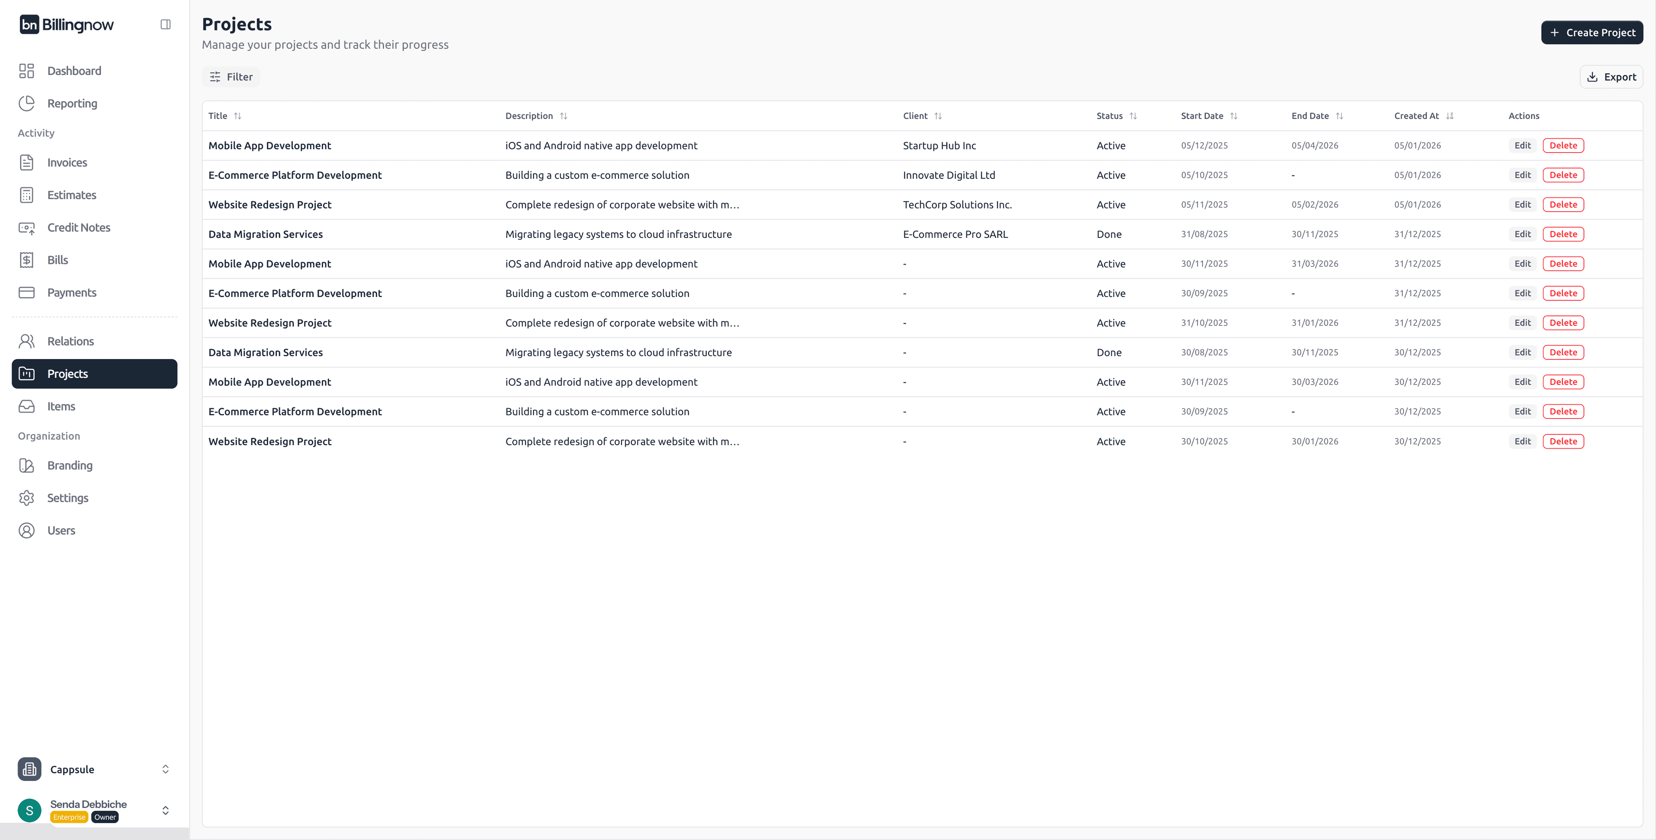Open the Users page
The height and width of the screenshot is (840, 1656).
[60, 530]
